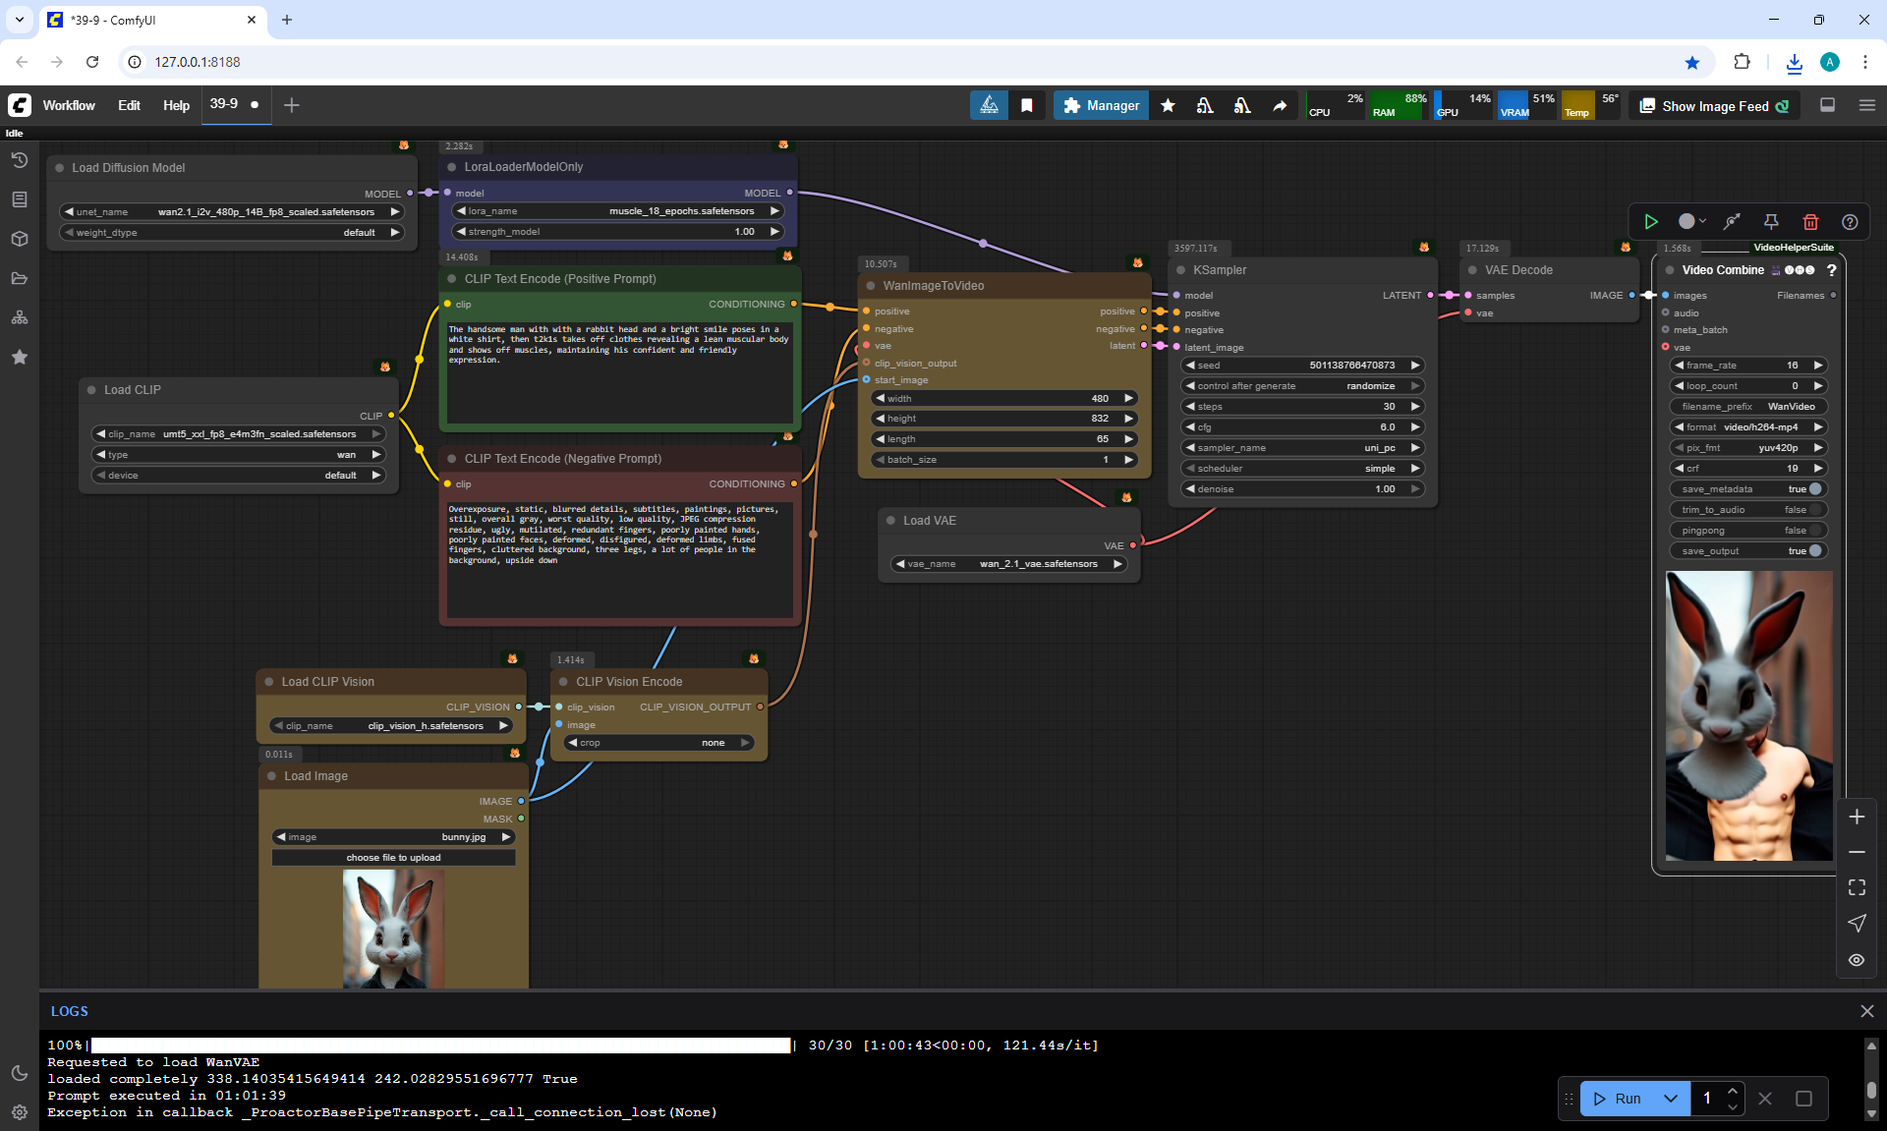Open the node library cube icon
1887x1131 pixels.
(x=20, y=239)
